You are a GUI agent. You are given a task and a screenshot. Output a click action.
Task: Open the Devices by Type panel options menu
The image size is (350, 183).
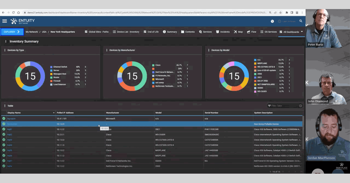click(x=5, y=50)
